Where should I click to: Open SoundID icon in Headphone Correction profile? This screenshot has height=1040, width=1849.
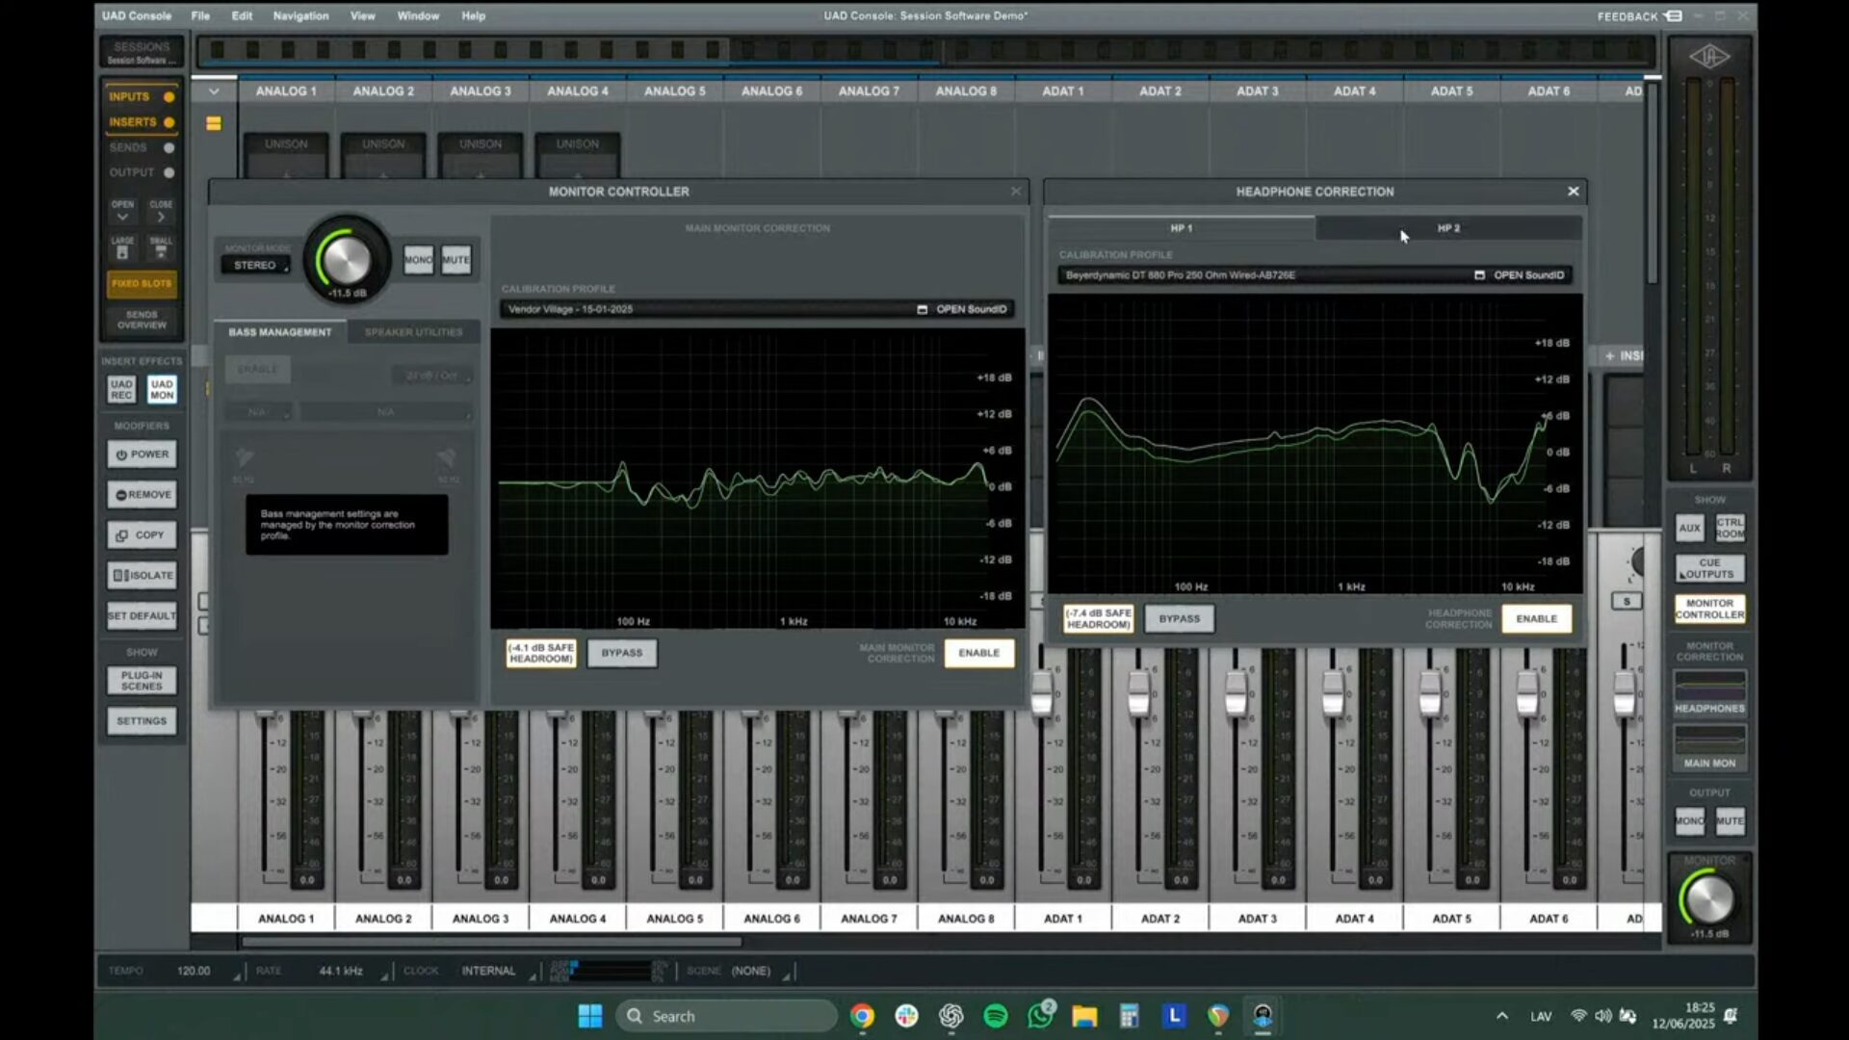pos(1479,275)
